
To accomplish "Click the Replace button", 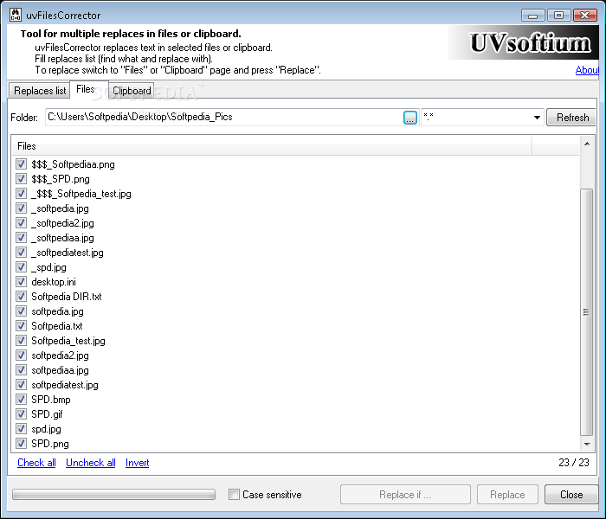I will tap(507, 495).
